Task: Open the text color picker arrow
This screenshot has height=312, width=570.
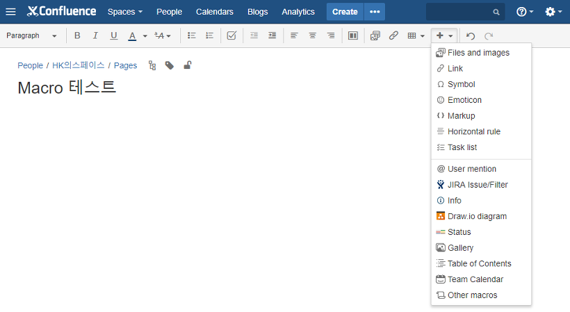Action: pos(145,36)
